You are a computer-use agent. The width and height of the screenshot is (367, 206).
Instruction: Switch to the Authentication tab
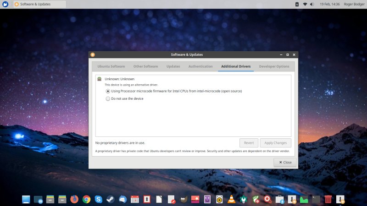tap(200, 66)
